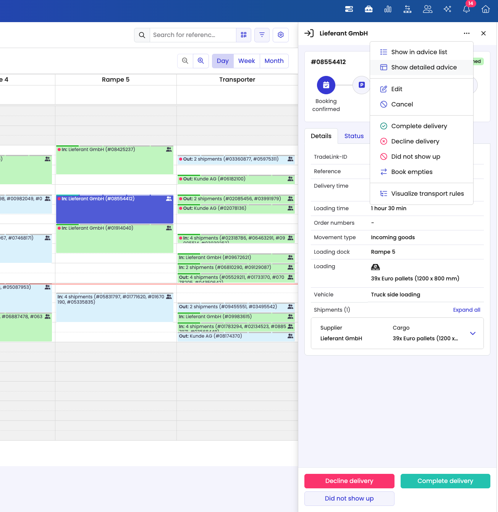
Task: Click the red Decline delivery button
Action: (349, 481)
